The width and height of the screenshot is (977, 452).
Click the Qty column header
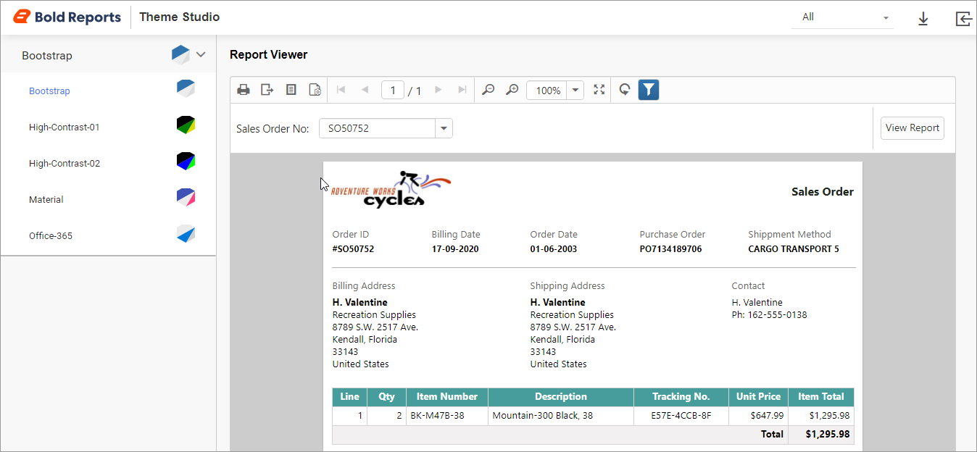pyautogui.click(x=387, y=397)
